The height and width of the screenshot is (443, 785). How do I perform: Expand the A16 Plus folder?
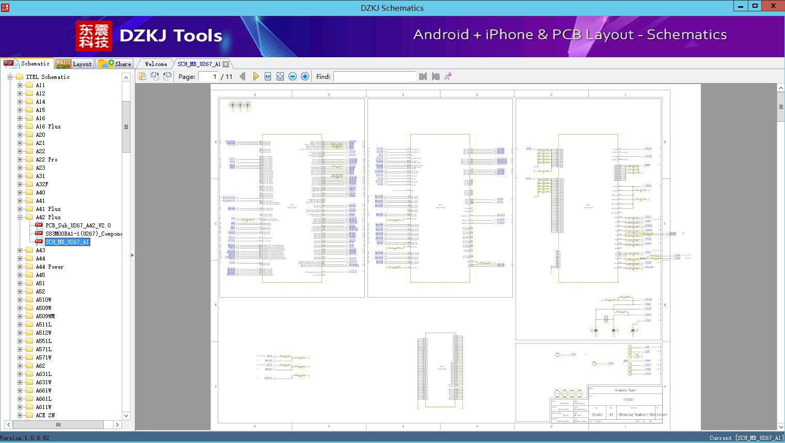pos(20,126)
